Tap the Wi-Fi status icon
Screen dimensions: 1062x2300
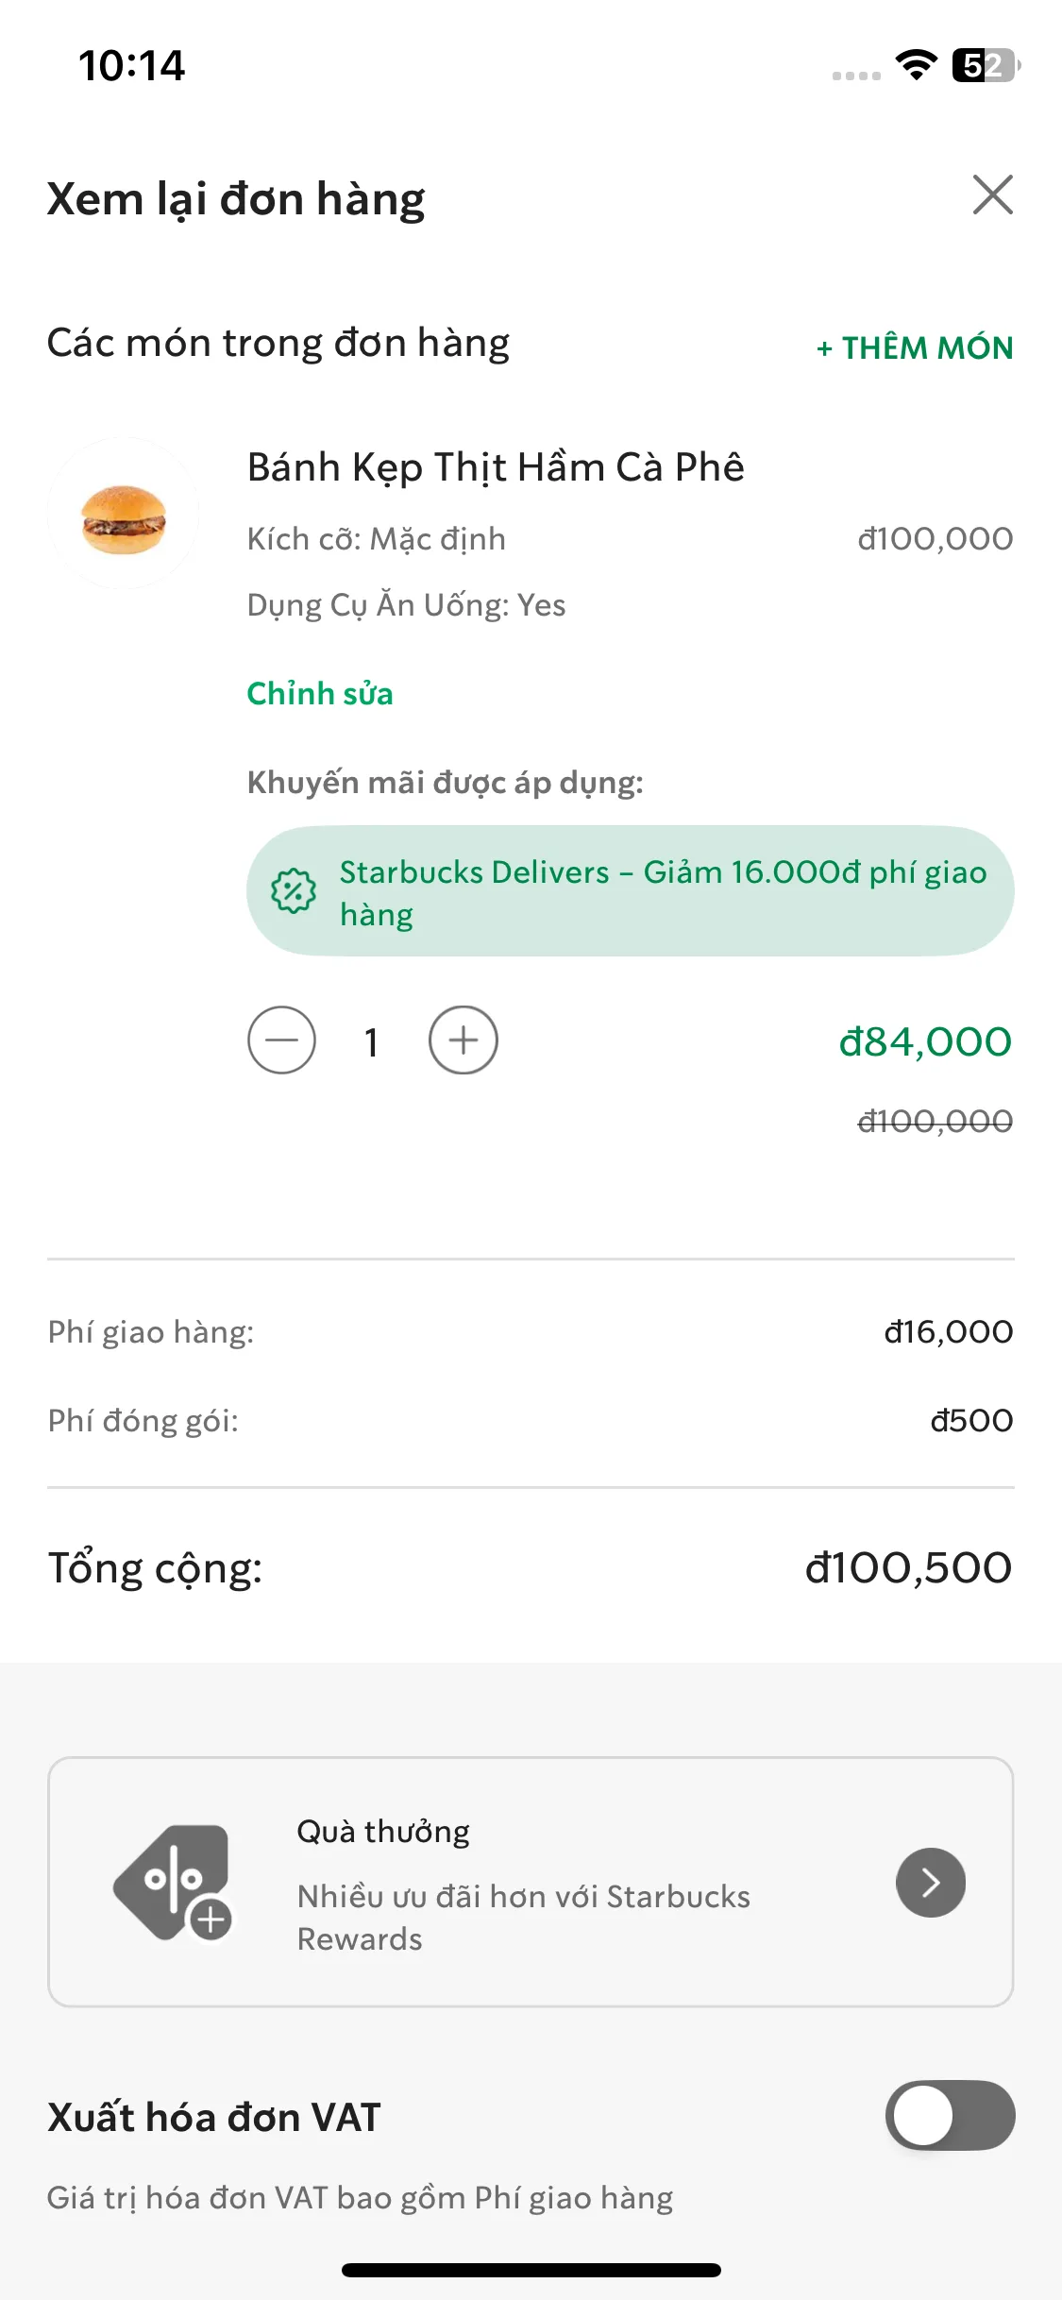[916, 65]
